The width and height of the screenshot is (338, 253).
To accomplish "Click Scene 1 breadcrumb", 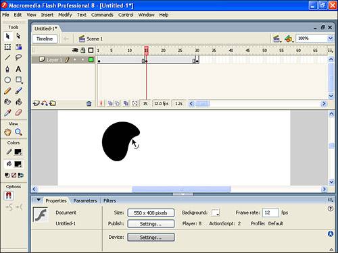I will tap(91, 39).
